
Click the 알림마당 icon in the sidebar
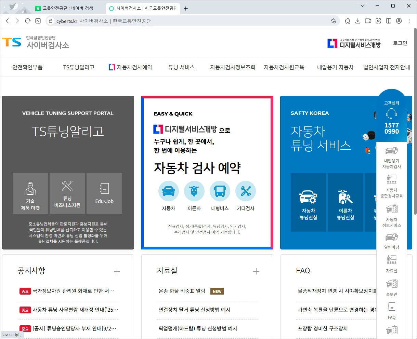(x=391, y=237)
